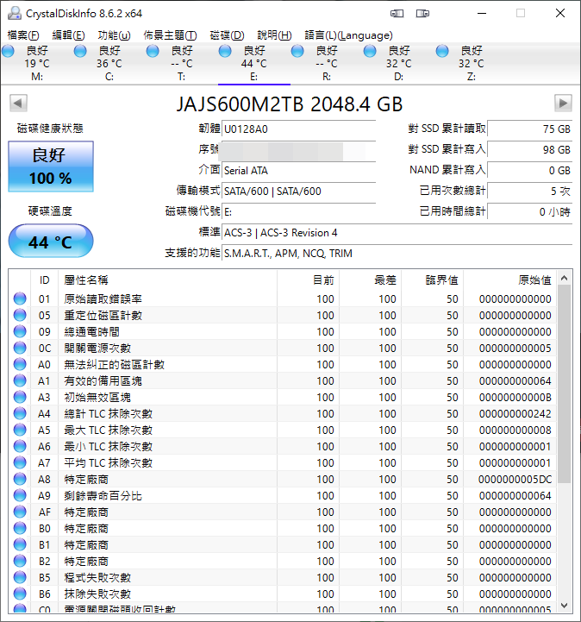581x622 pixels.
Task: Select the M: drive tab at 19 °C
Action: (x=37, y=64)
